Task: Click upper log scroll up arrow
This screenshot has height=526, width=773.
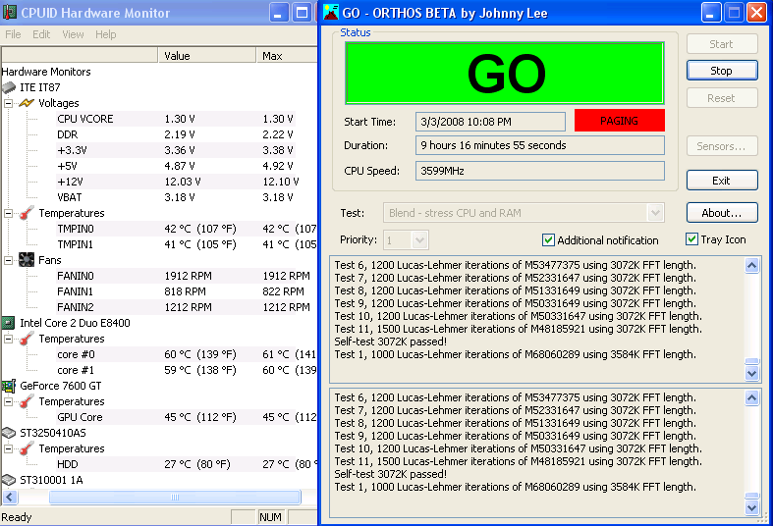Action: (751, 266)
